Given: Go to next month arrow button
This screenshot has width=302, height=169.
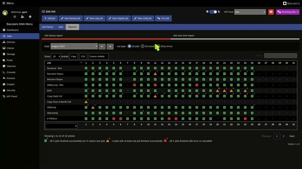Looking at the screenshot, I should pyautogui.click(x=110, y=46).
